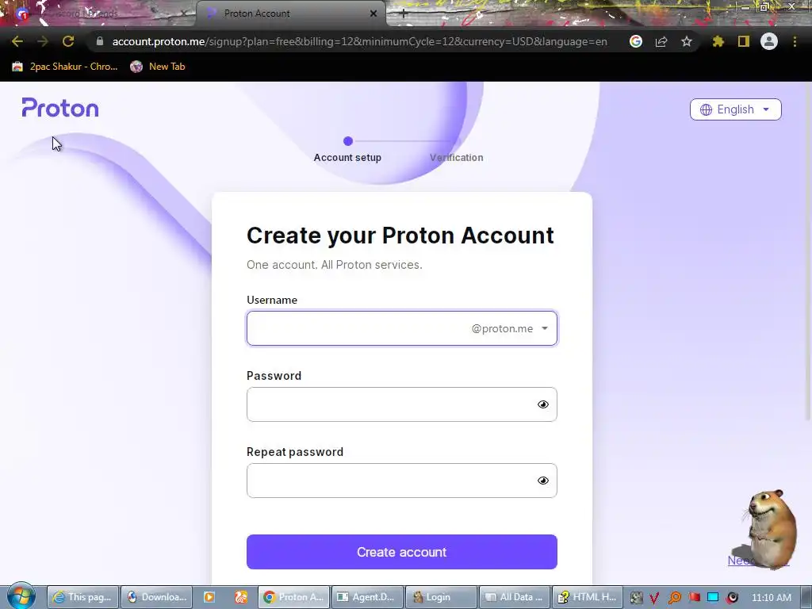The height and width of the screenshot is (609, 812).
Task: Open the 'HTML H...' taskbar item
Action: pos(588,597)
